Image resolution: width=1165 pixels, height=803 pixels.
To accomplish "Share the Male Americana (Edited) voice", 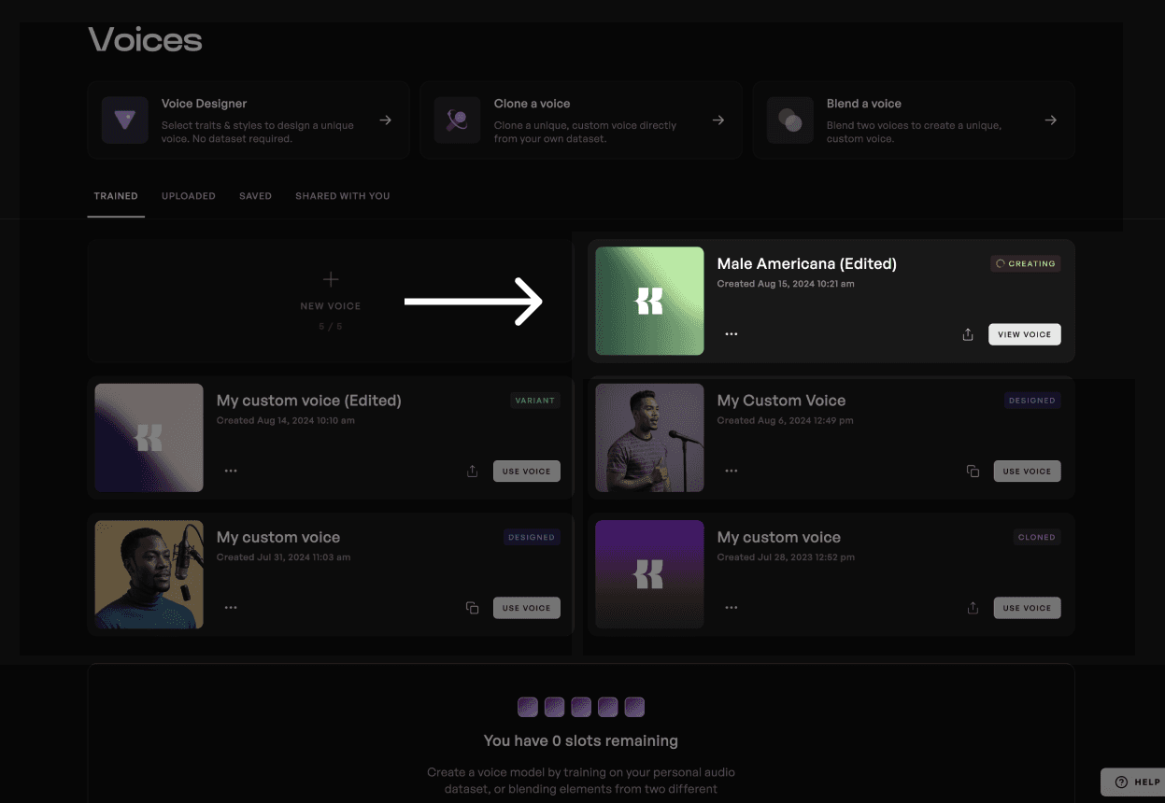I will [x=968, y=334].
